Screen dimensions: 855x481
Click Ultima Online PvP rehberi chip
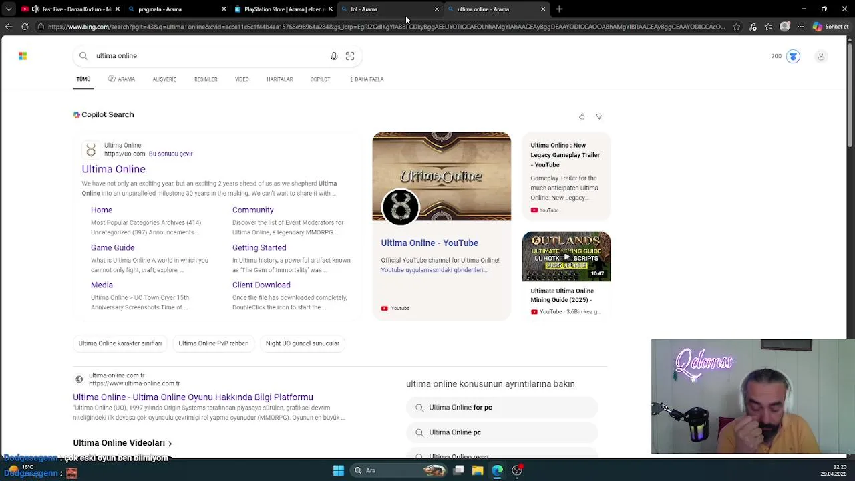pos(214,343)
